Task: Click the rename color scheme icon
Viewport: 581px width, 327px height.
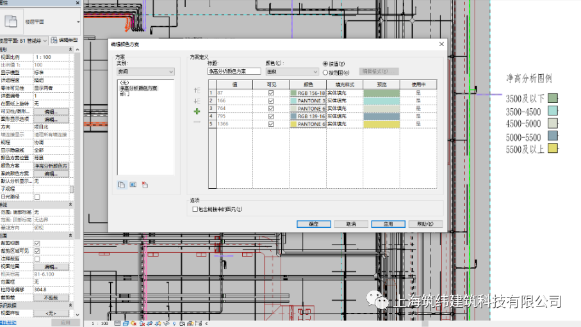Action: (133, 185)
